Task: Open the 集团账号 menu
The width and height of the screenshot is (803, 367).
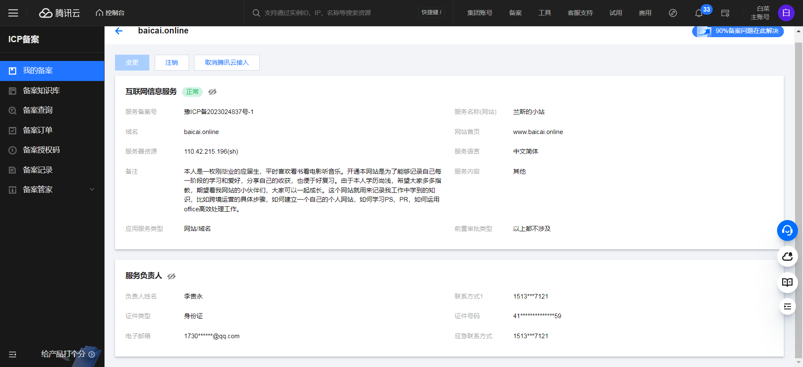Action: (480, 13)
